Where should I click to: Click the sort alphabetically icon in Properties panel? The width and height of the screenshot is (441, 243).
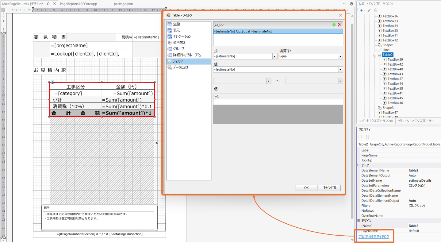point(367,137)
